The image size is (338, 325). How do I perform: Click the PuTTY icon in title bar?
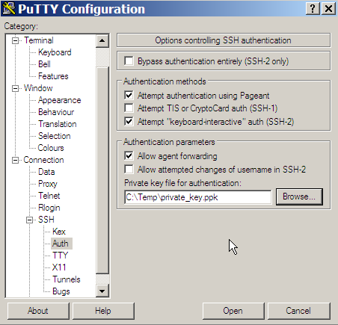click(x=9, y=8)
